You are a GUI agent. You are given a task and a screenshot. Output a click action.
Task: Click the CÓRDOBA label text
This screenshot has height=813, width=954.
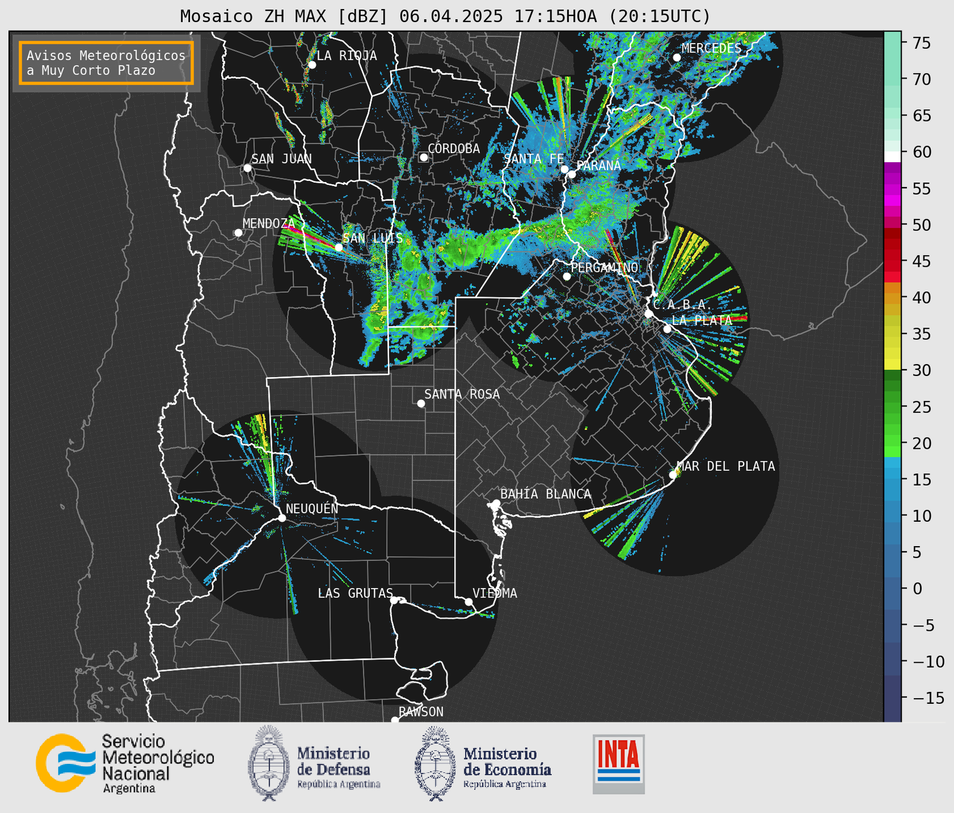[x=454, y=149]
